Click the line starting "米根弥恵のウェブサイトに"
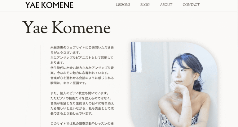 coord(82,48)
